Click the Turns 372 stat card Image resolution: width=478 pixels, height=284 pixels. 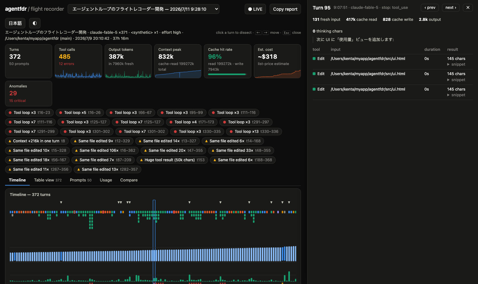pos(28,61)
